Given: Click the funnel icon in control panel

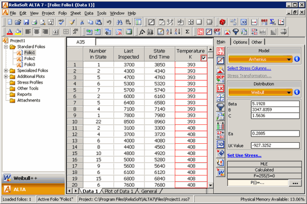Looking at the screenshot, I should pos(220,107).
